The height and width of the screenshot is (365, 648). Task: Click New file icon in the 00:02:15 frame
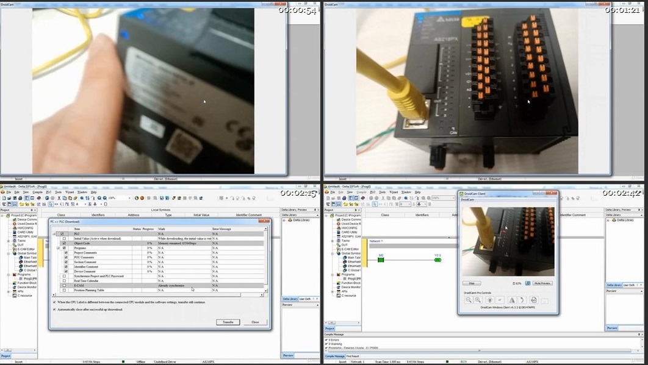pyautogui.click(x=4, y=198)
